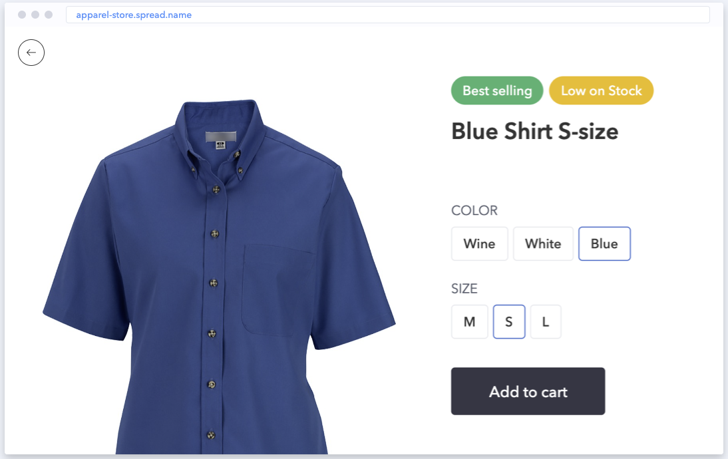
Task: Select the White color option
Action: [543, 243]
